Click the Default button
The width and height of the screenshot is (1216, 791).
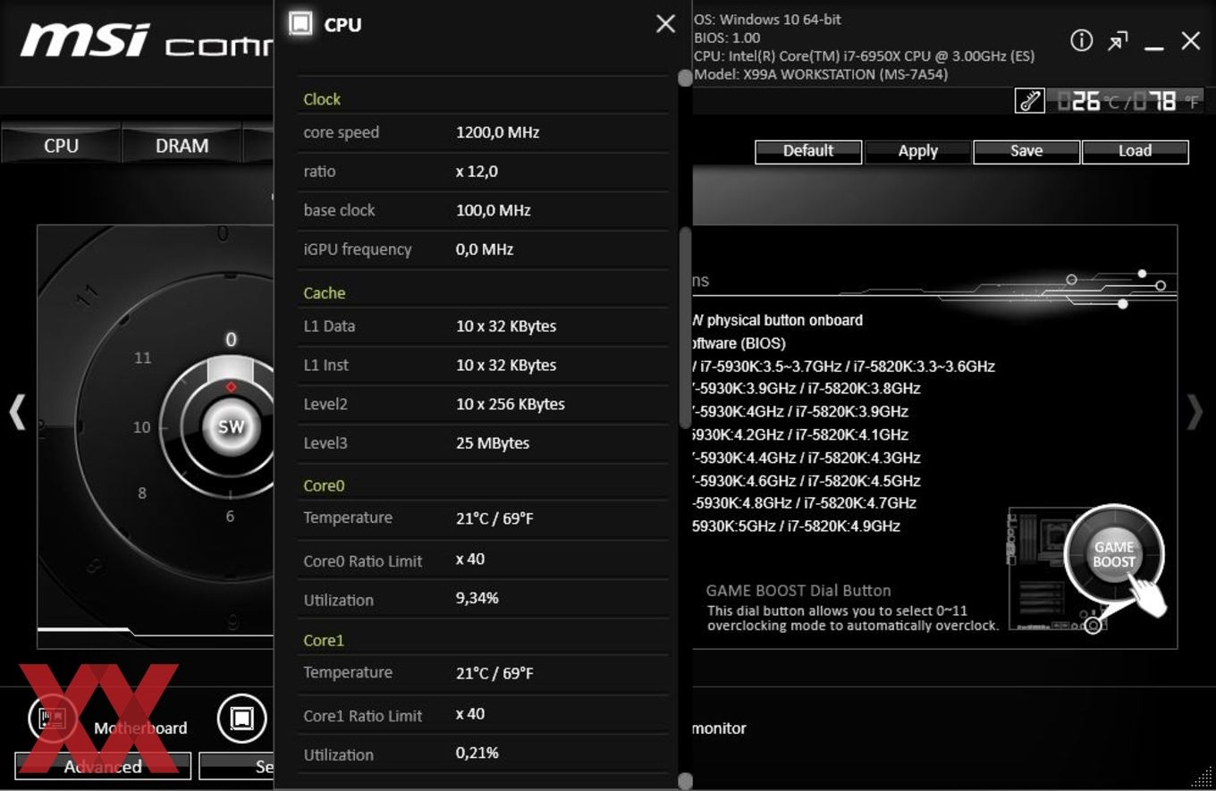[808, 151]
